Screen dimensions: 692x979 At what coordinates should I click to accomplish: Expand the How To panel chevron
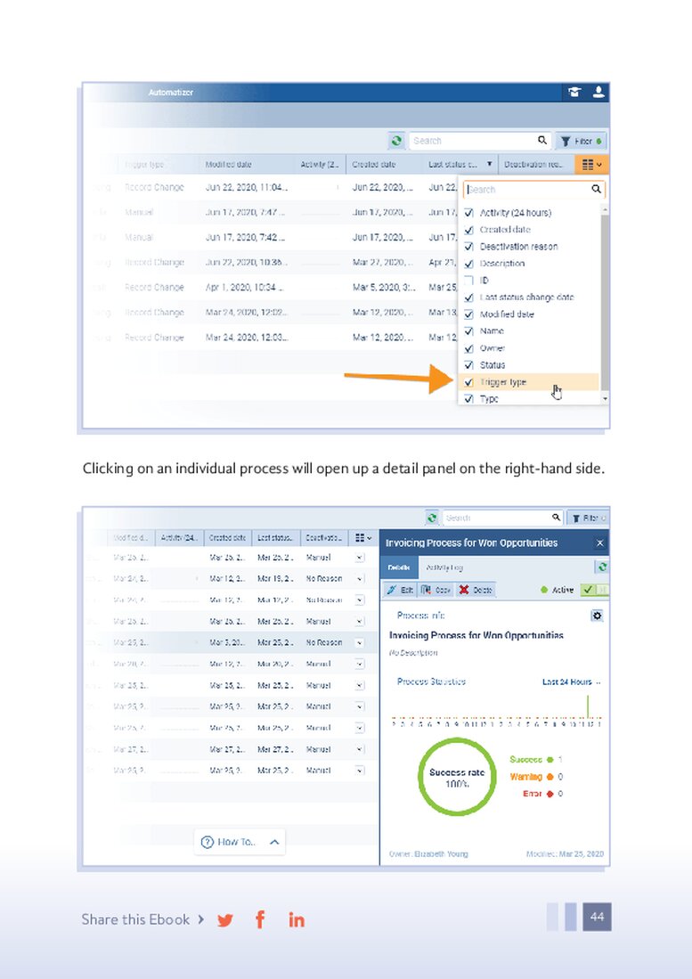pos(274,842)
